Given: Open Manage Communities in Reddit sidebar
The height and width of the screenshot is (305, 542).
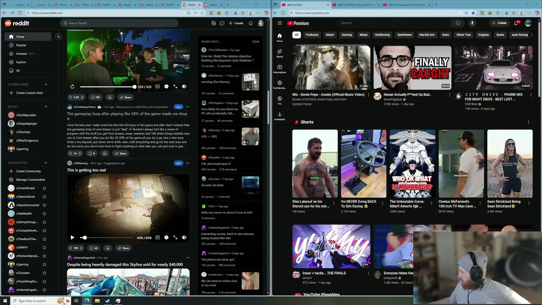Looking at the screenshot, I should point(28,180).
